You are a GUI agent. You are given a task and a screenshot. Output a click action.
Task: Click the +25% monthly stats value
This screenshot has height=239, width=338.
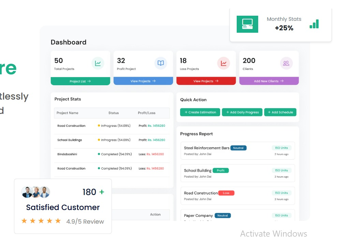tap(284, 28)
